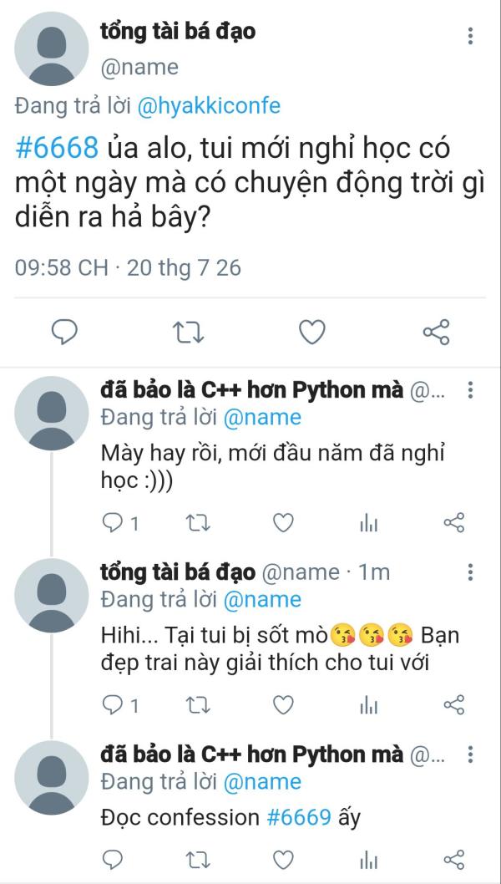Retweet the 'Hihi...' reply
501x884 pixels.
coord(199,704)
